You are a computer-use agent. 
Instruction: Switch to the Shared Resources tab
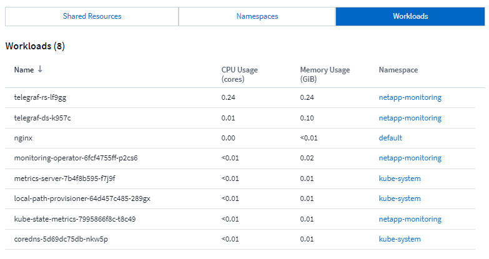click(x=92, y=16)
